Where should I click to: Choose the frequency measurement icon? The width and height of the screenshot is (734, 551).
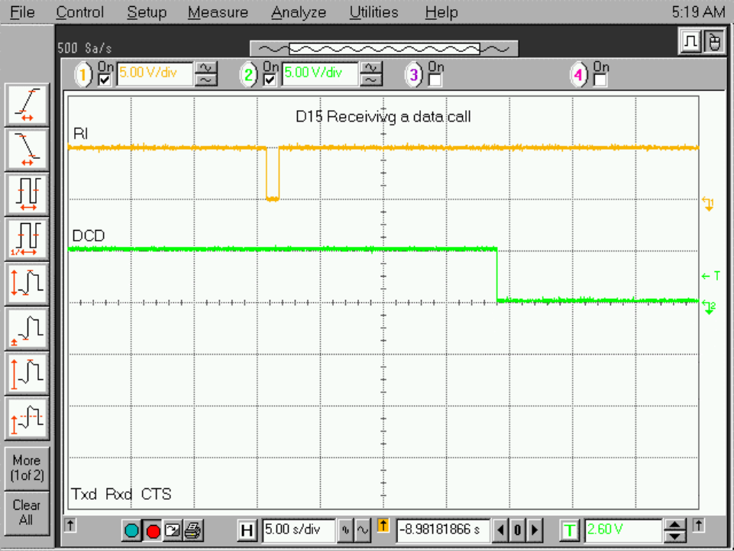pos(27,239)
